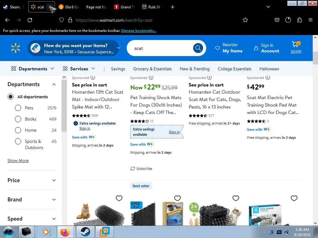This screenshot has height=238, width=318.
Task: Click Show More departments link
Action: click(18, 161)
